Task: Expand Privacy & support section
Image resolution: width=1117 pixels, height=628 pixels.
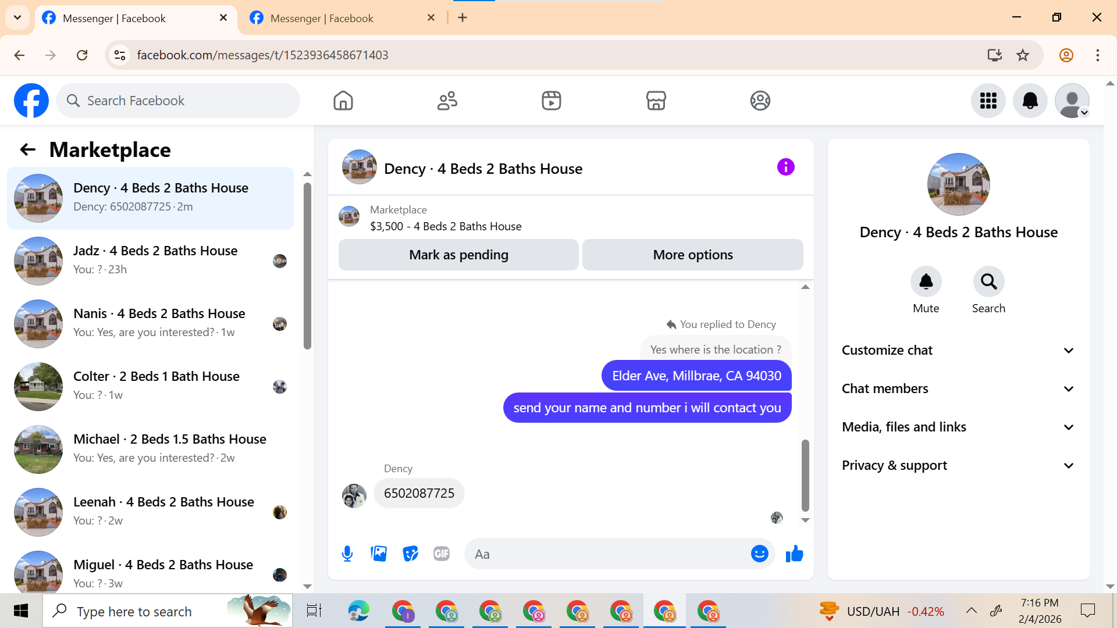Action: pyautogui.click(x=958, y=465)
